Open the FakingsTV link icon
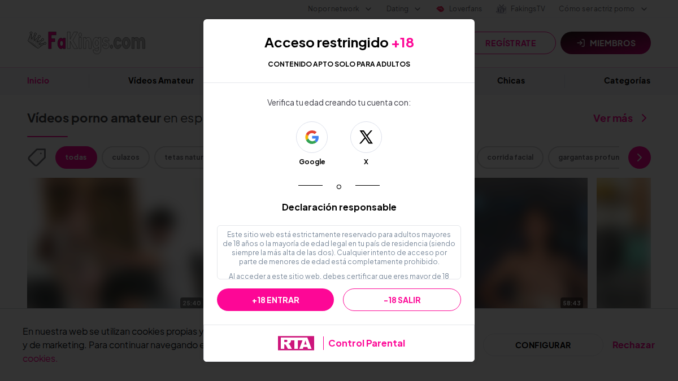678x381 pixels. [x=501, y=9]
